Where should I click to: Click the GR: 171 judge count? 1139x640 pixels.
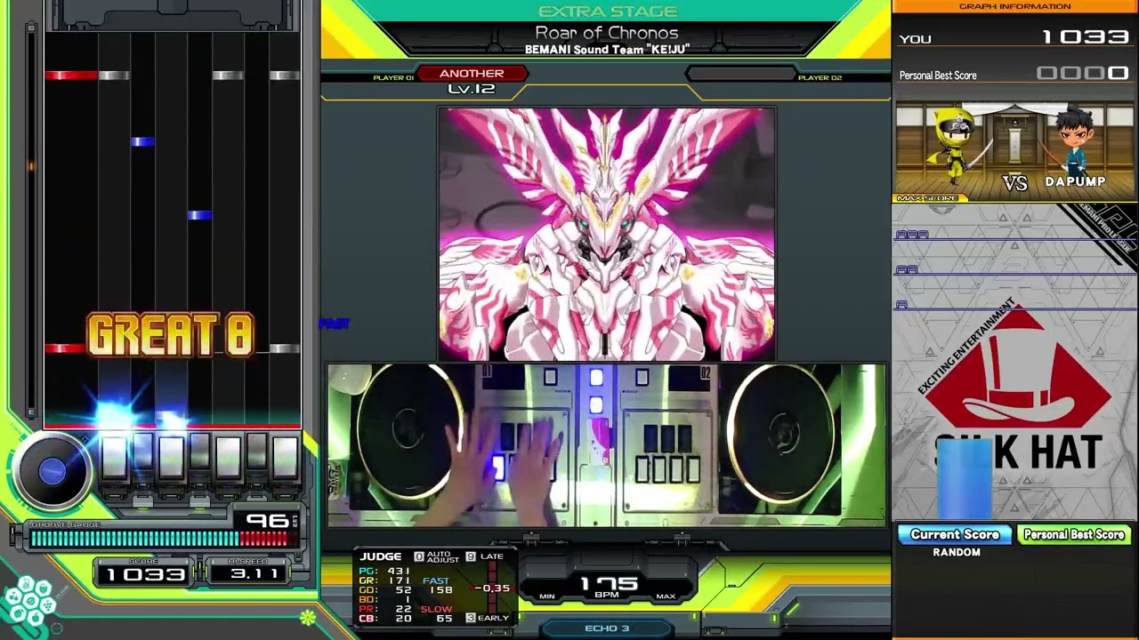(x=384, y=580)
